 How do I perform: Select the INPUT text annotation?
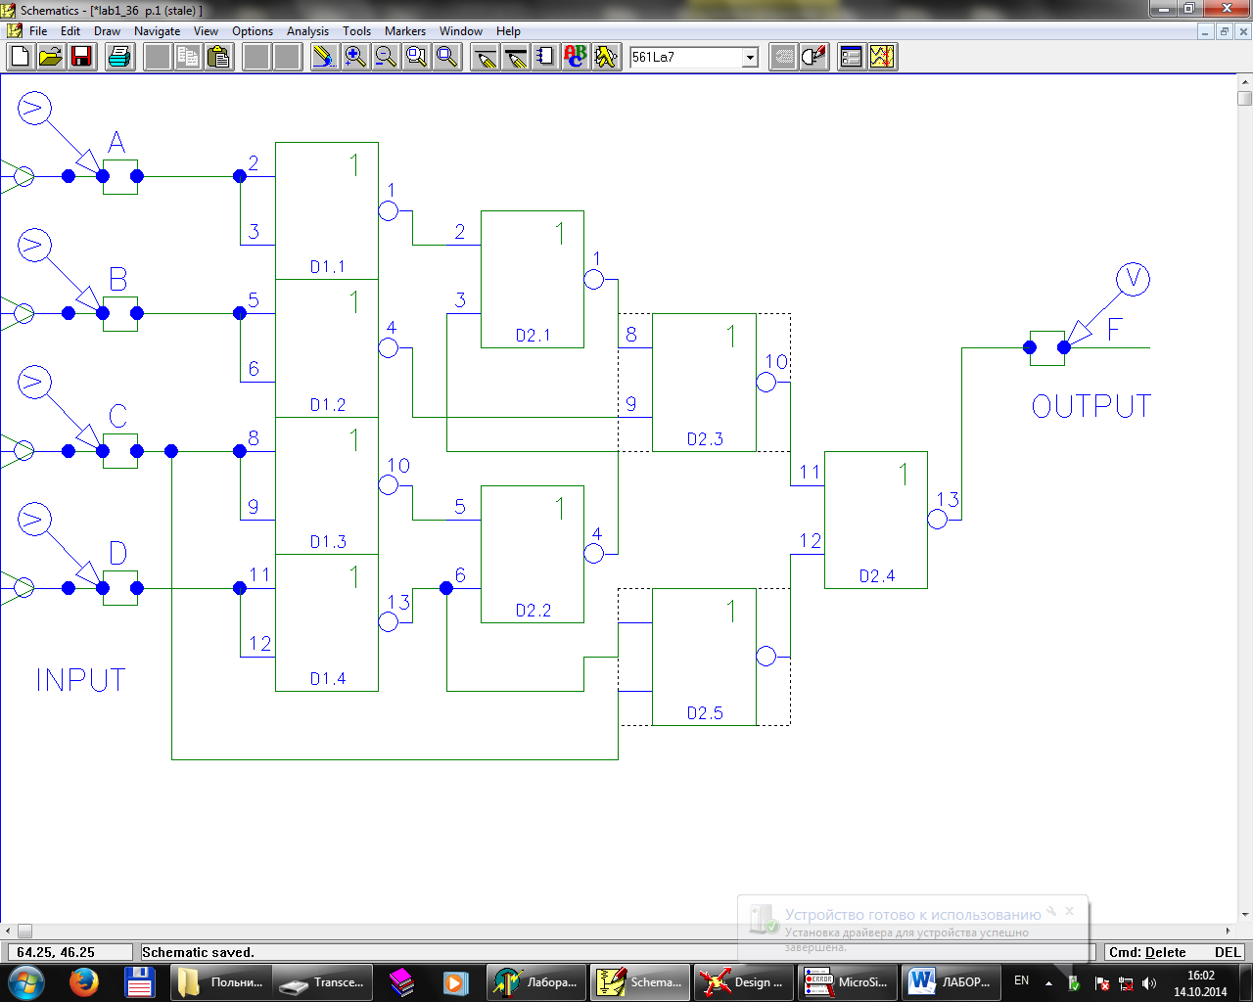(81, 680)
